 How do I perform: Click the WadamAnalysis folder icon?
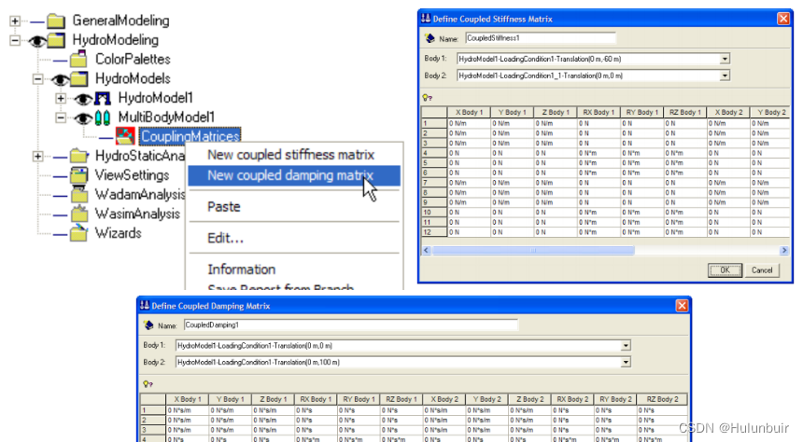point(78,194)
